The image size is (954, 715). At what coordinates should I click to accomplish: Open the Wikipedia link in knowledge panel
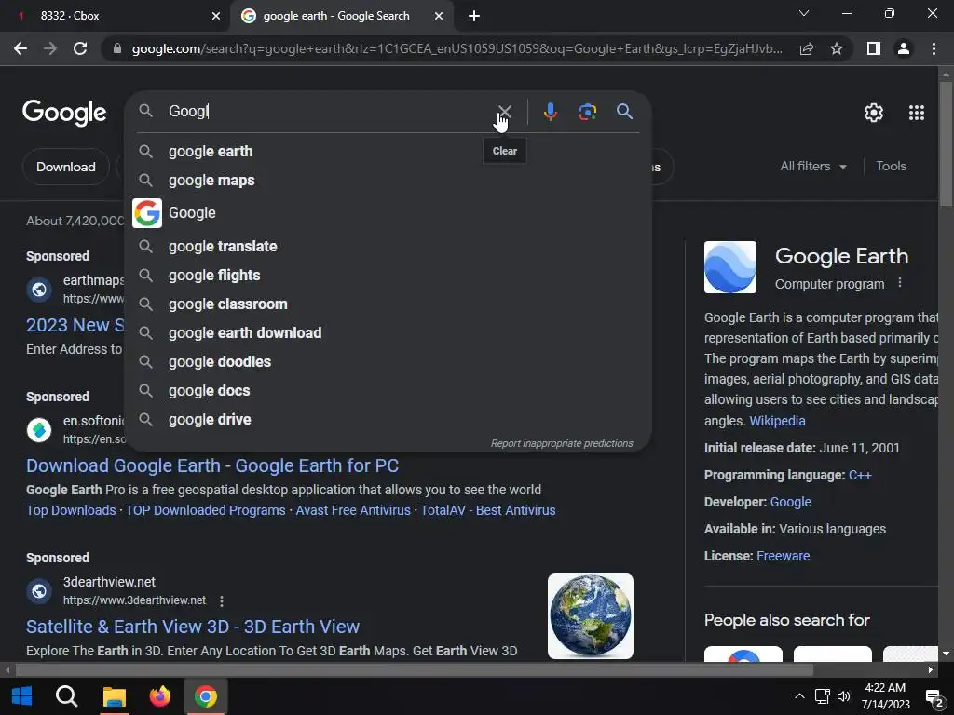pyautogui.click(x=777, y=421)
